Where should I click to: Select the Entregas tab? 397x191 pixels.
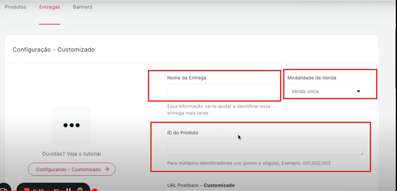click(x=50, y=7)
